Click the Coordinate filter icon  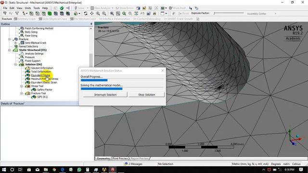(17, 13)
